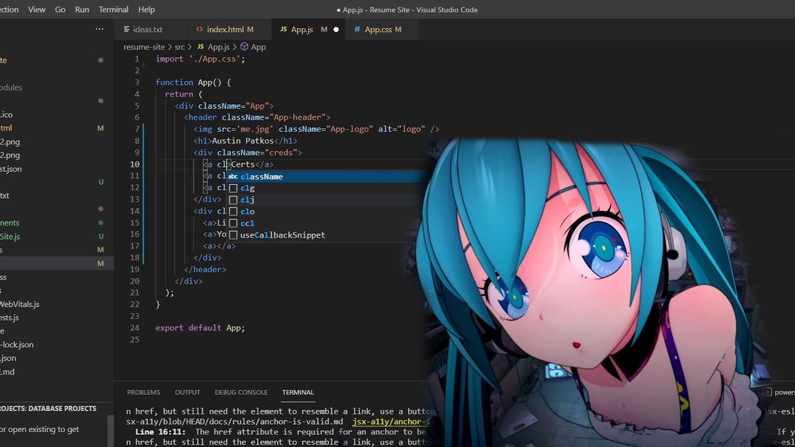Click snippet icon beside useCallbackSnippet
Image resolution: width=795 pixels, height=447 pixels.
[233, 235]
